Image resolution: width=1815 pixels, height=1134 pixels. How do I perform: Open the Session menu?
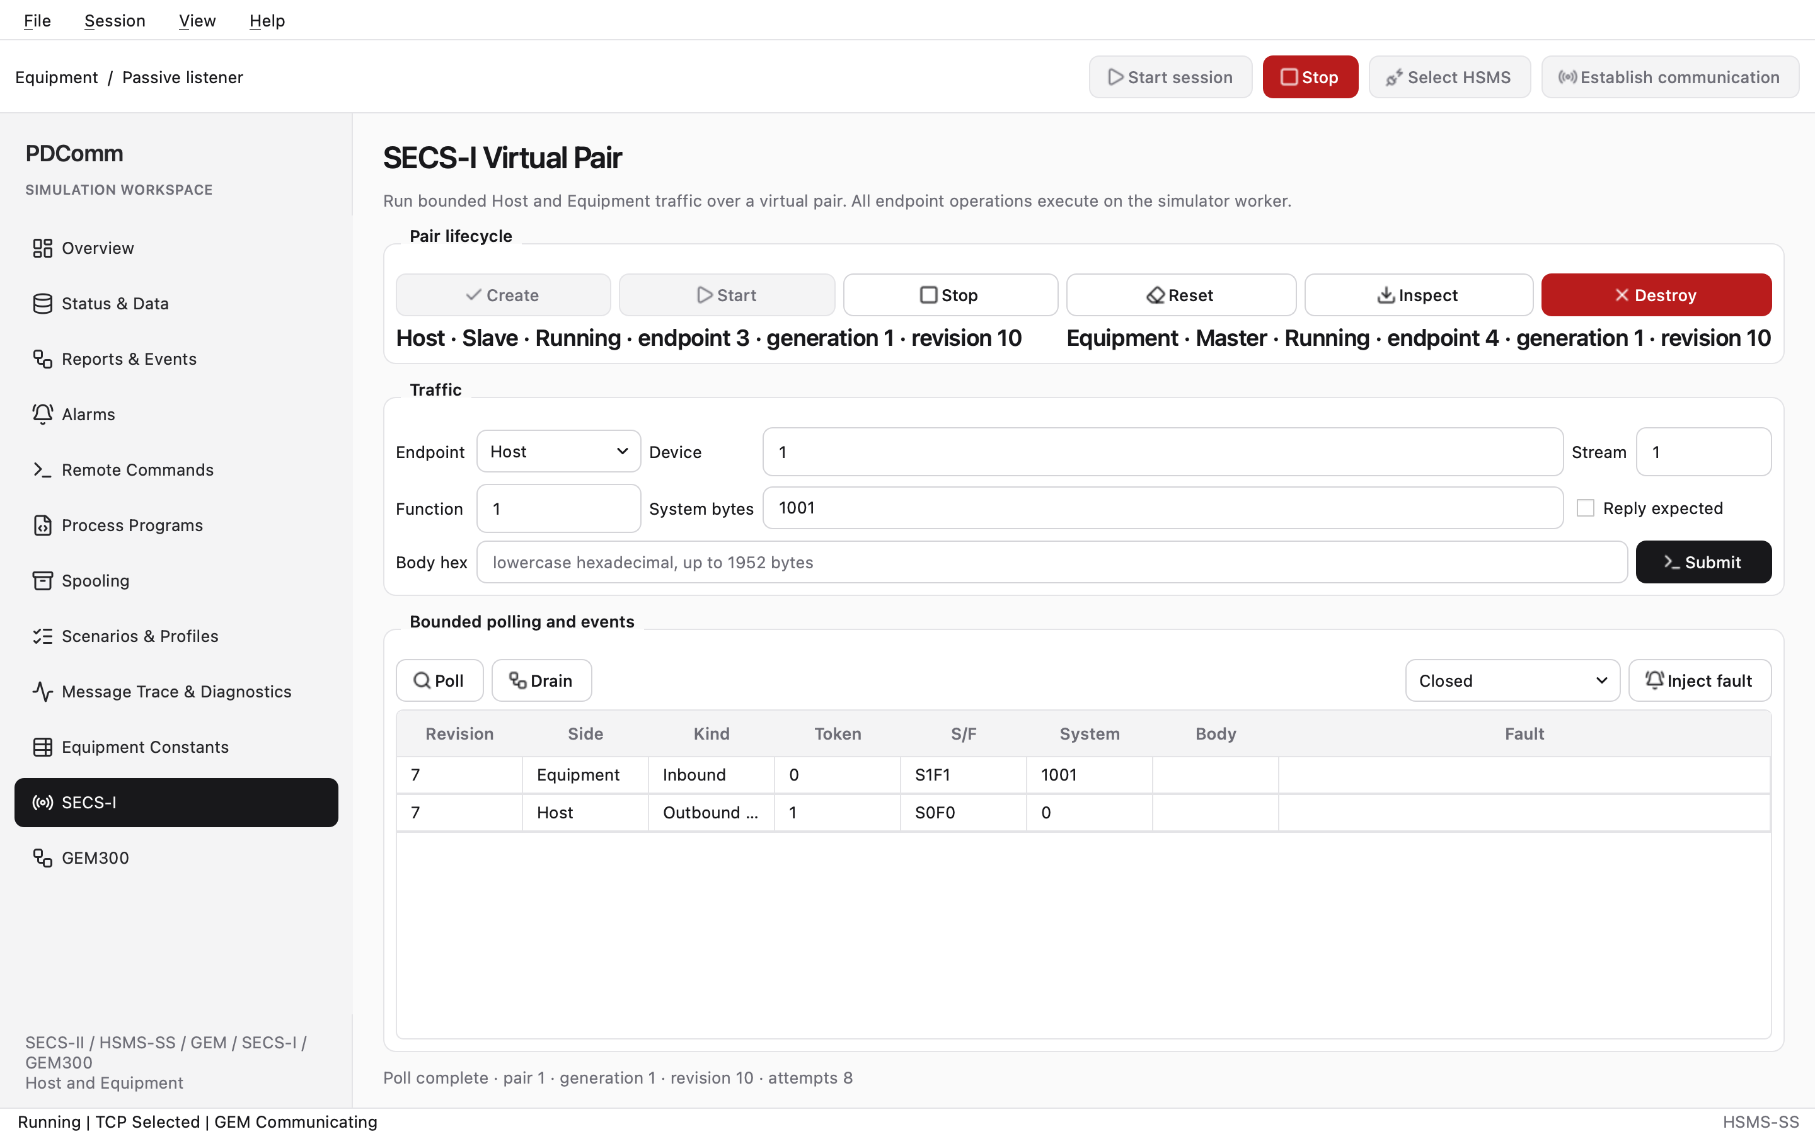(115, 20)
